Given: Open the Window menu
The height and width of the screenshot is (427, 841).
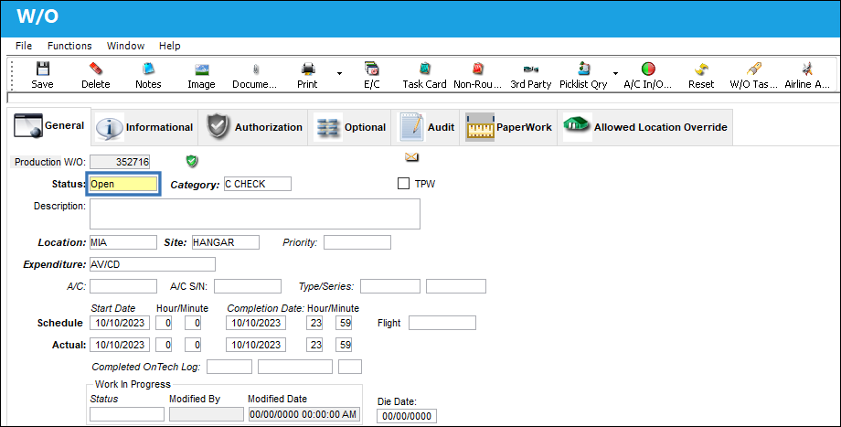Looking at the screenshot, I should [x=125, y=46].
